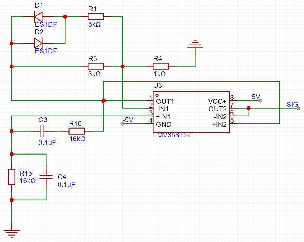Select the 5V net label at VCC+

256,97
